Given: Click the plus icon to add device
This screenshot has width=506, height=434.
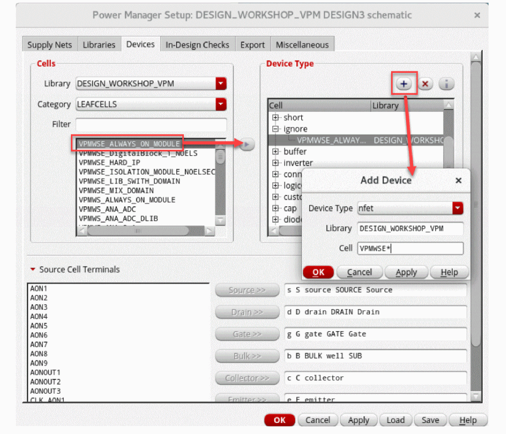Looking at the screenshot, I should coord(404,84).
